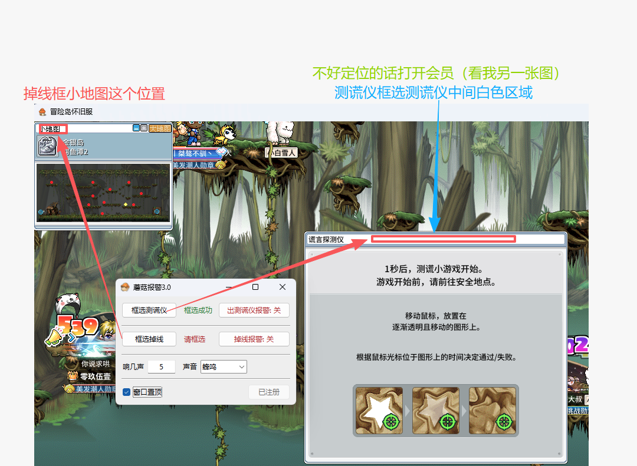Click the 你说求哄 name tag

tap(95, 363)
